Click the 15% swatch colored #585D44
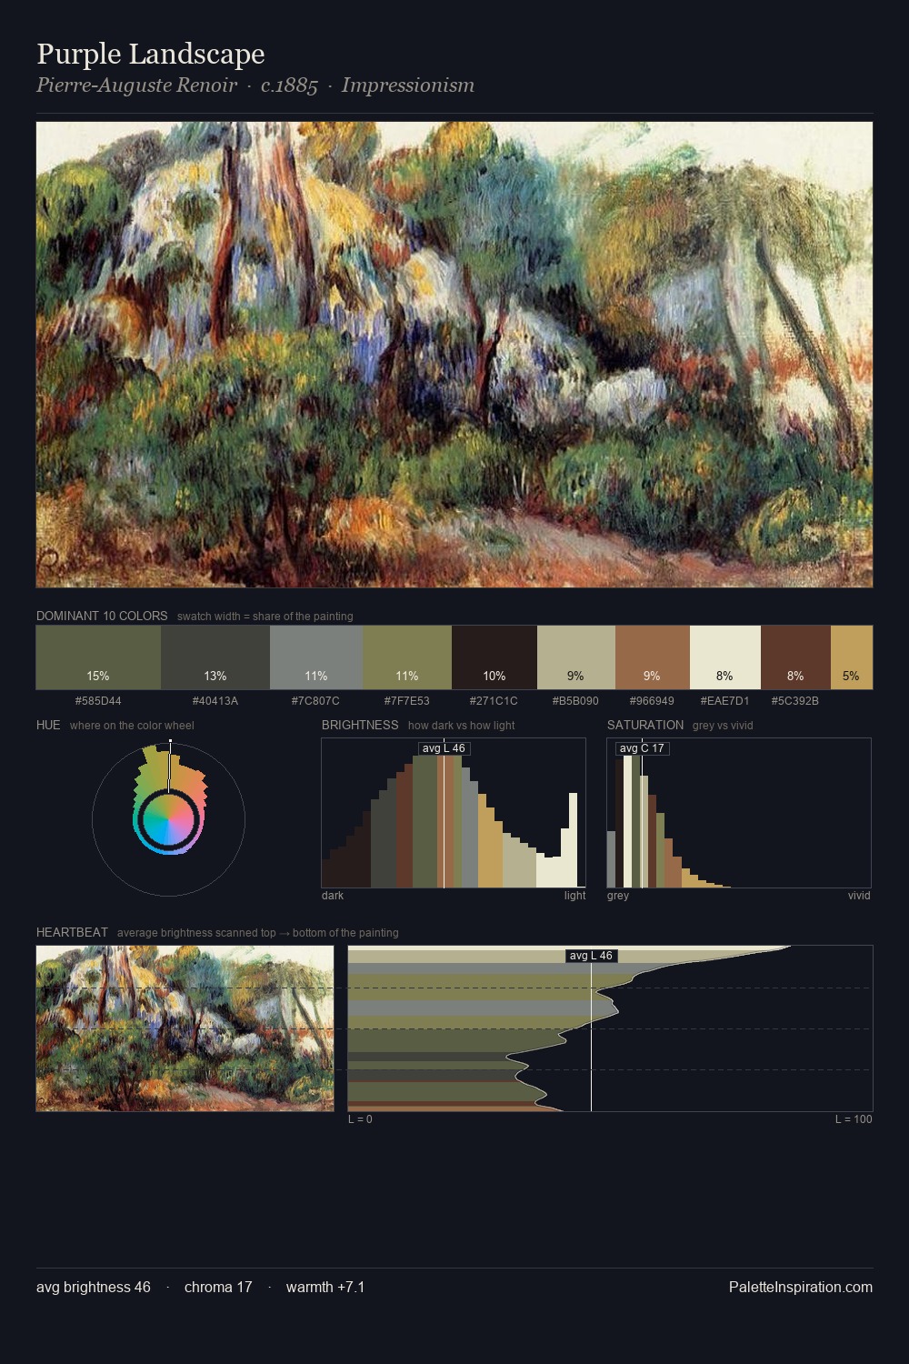This screenshot has height=1364, width=909. [x=98, y=657]
